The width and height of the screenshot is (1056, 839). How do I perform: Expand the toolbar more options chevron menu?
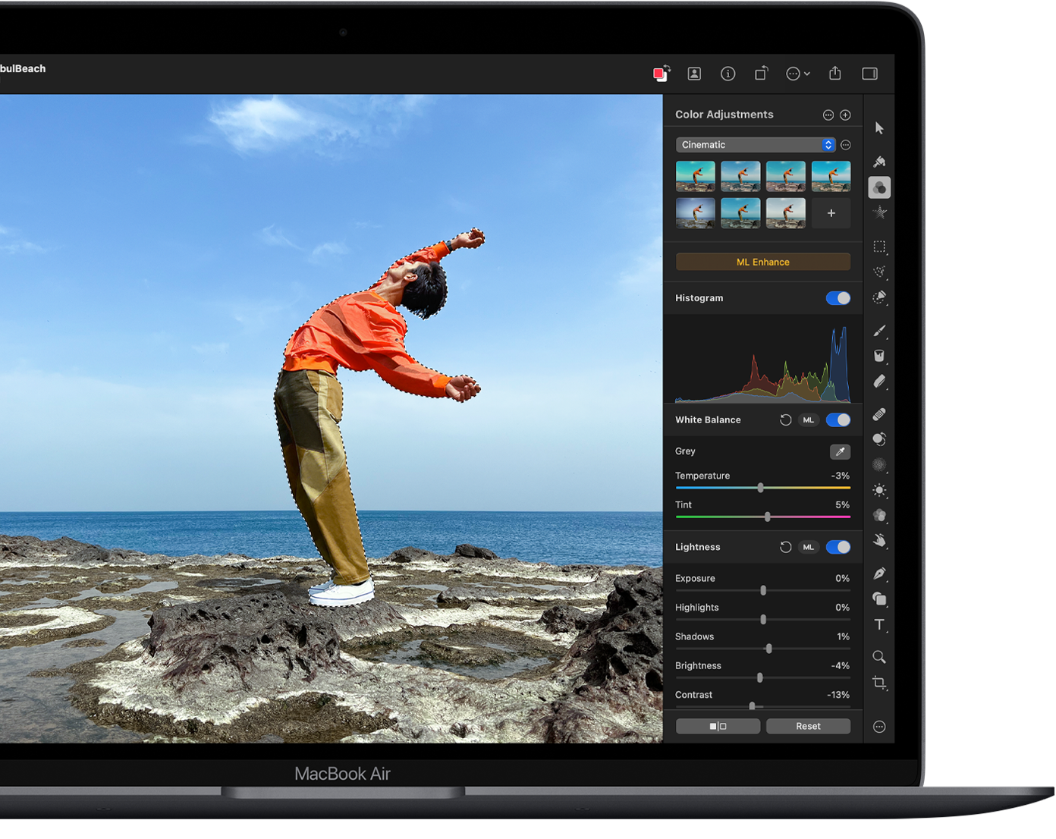click(798, 74)
